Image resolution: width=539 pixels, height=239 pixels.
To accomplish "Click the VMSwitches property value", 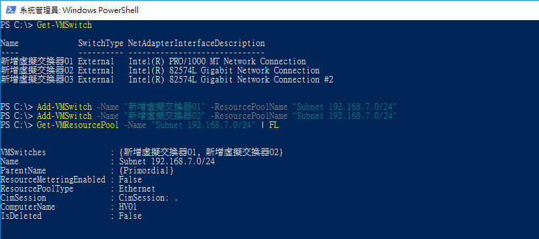I will (x=201, y=152).
